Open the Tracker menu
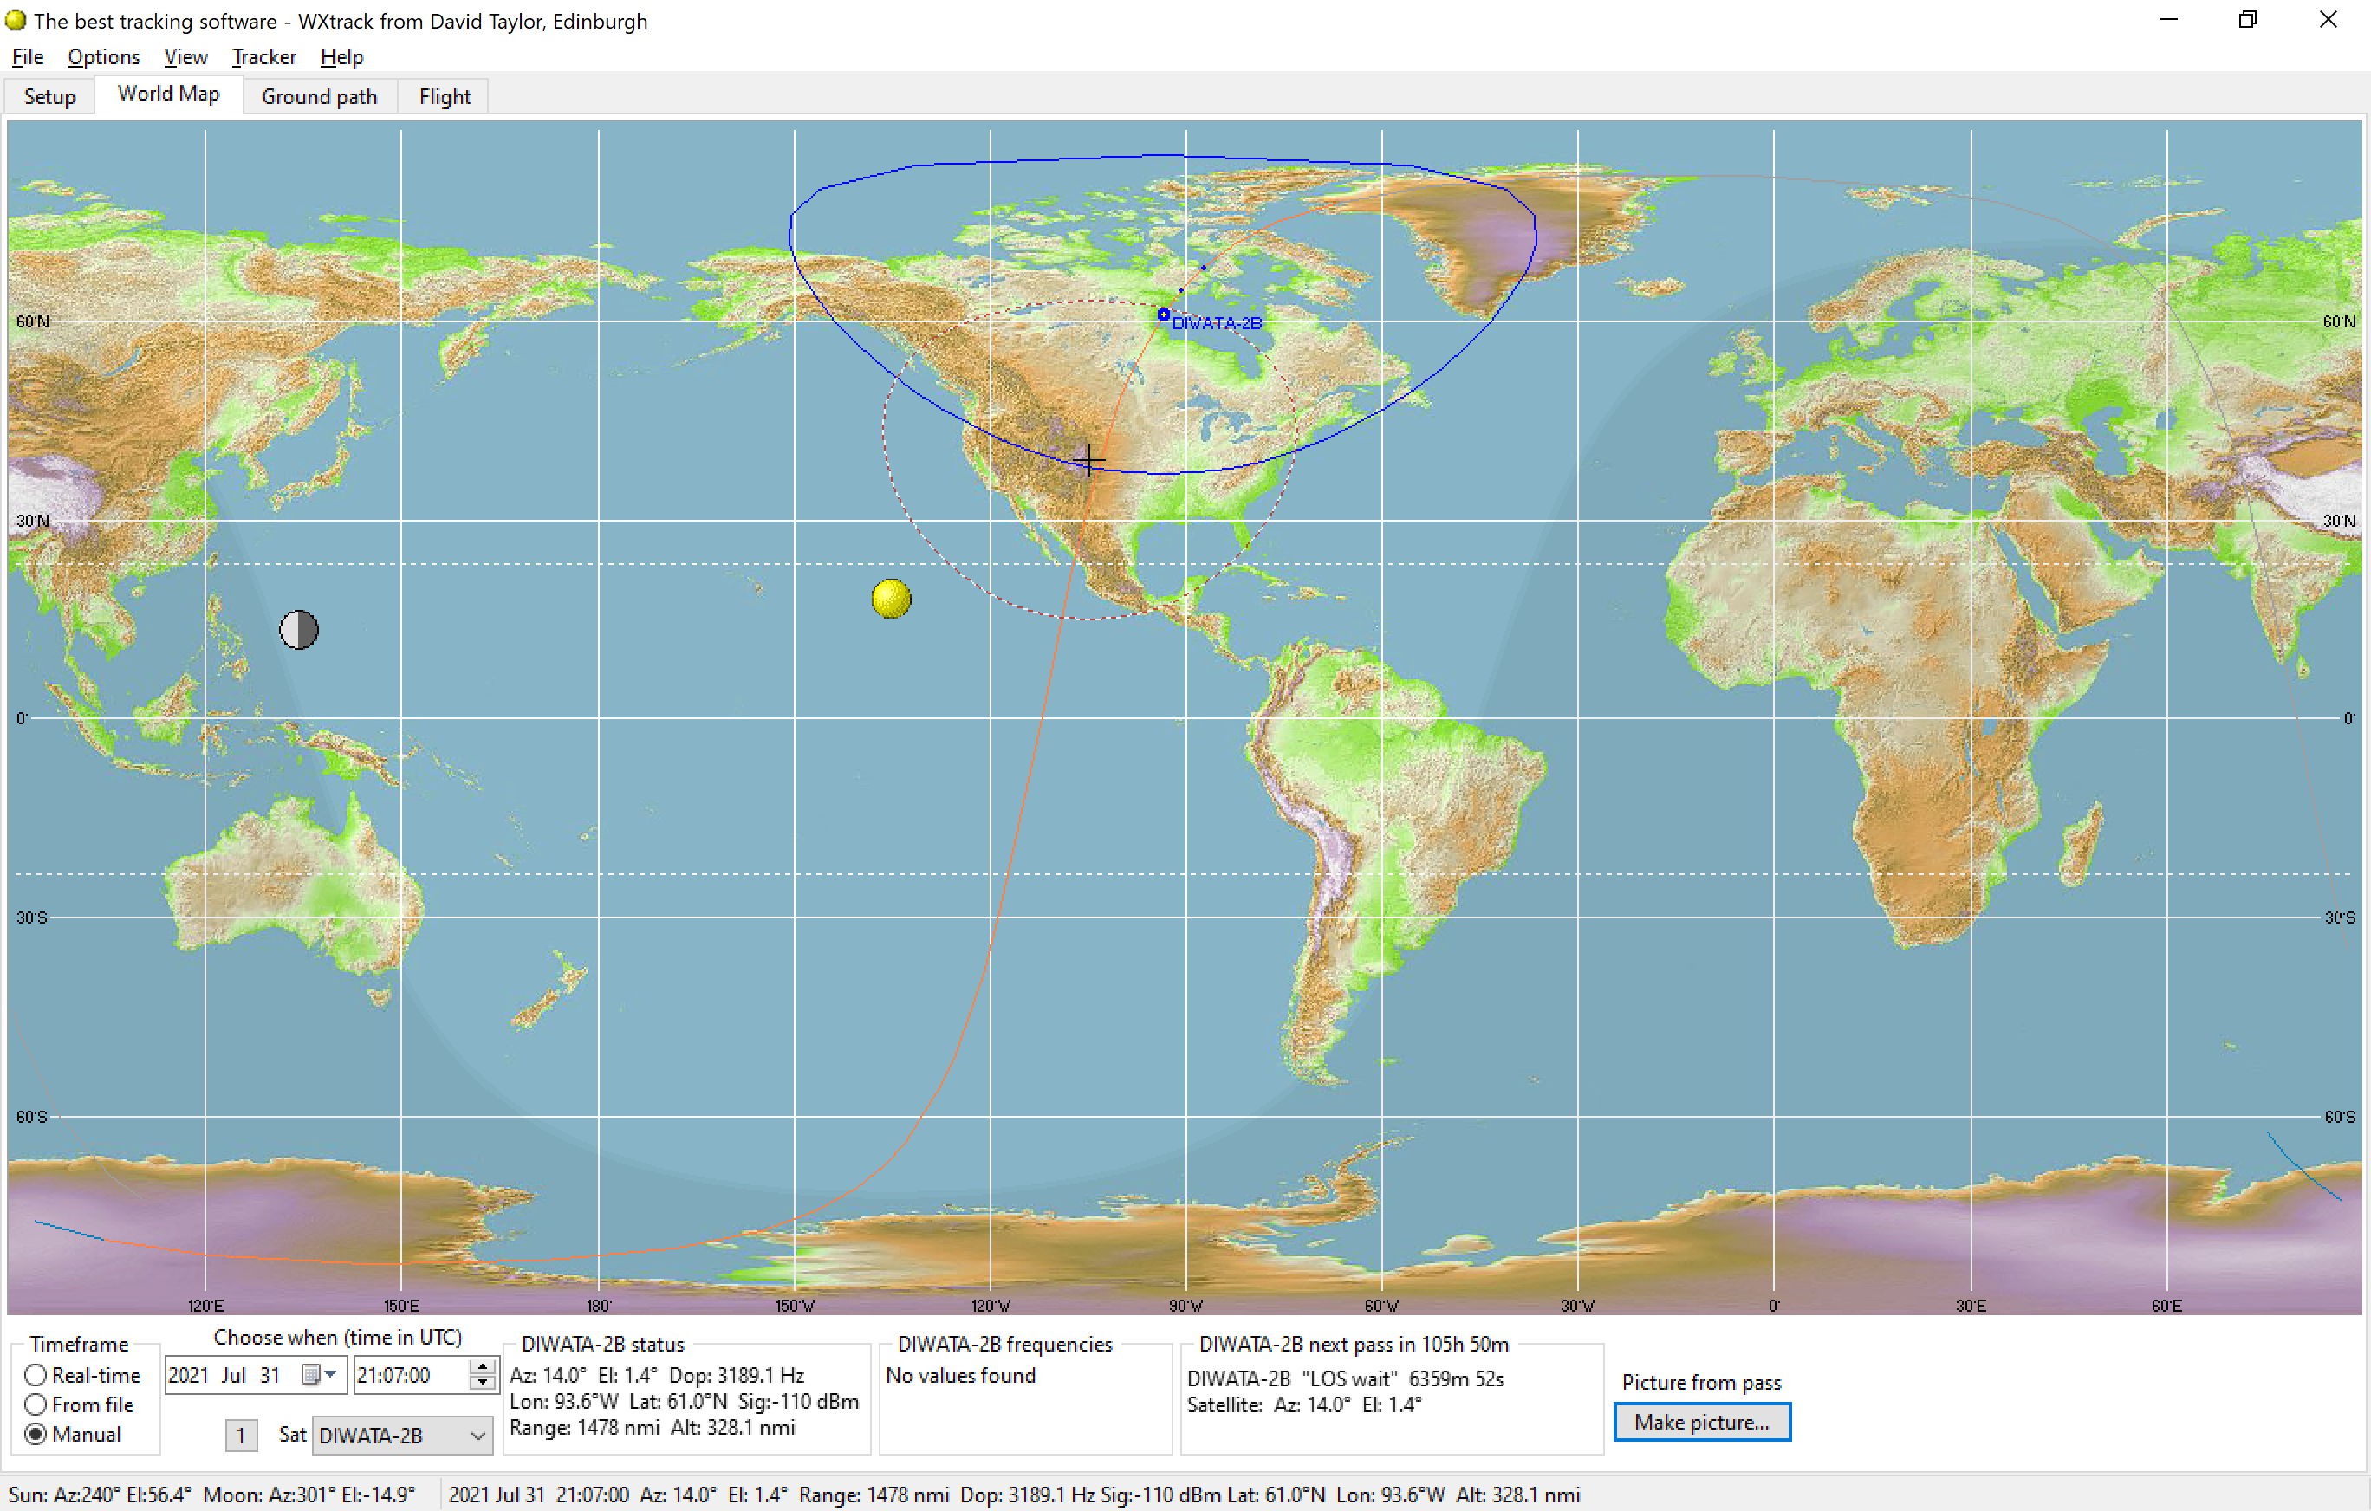2371x1511 pixels. (264, 57)
